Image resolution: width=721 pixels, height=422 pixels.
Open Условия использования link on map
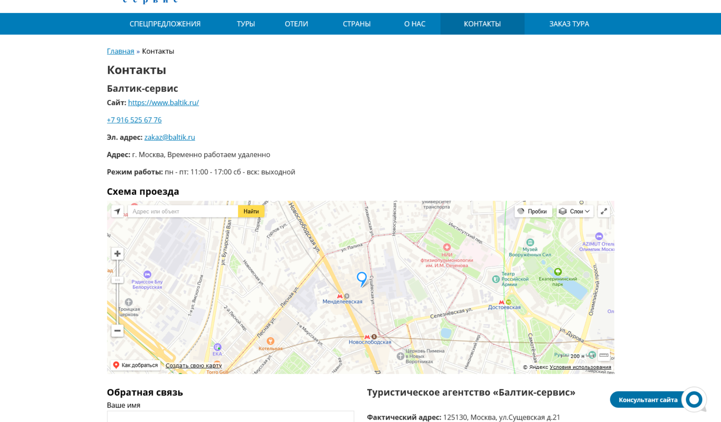pos(580,367)
